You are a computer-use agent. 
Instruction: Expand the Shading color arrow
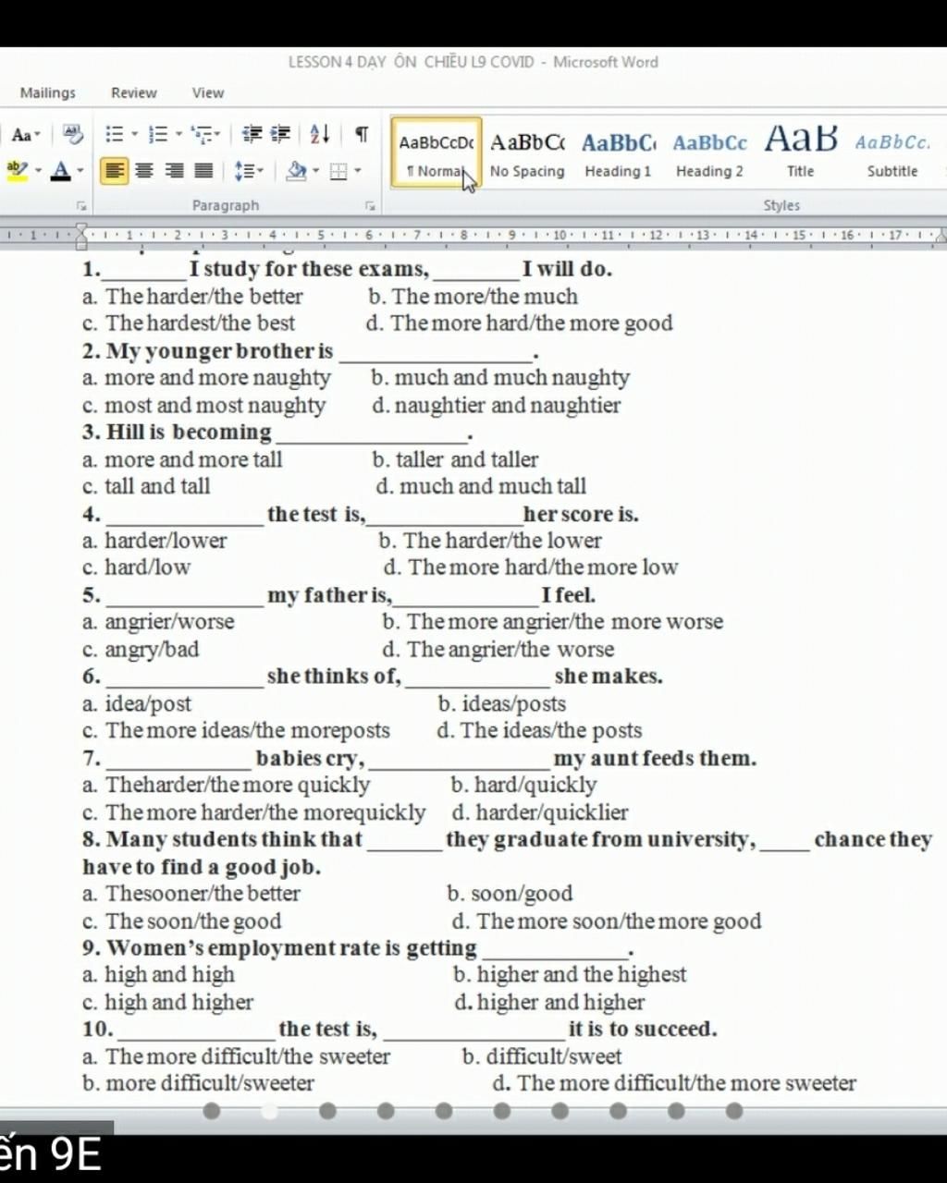(x=315, y=171)
